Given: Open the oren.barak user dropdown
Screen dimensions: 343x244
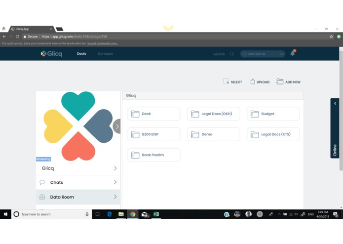Looking at the screenshot, I should point(263,54).
